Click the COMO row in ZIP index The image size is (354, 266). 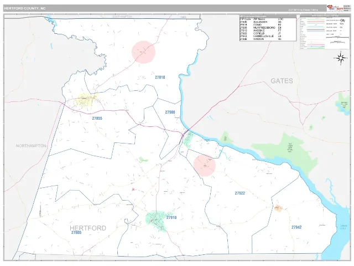268,25
